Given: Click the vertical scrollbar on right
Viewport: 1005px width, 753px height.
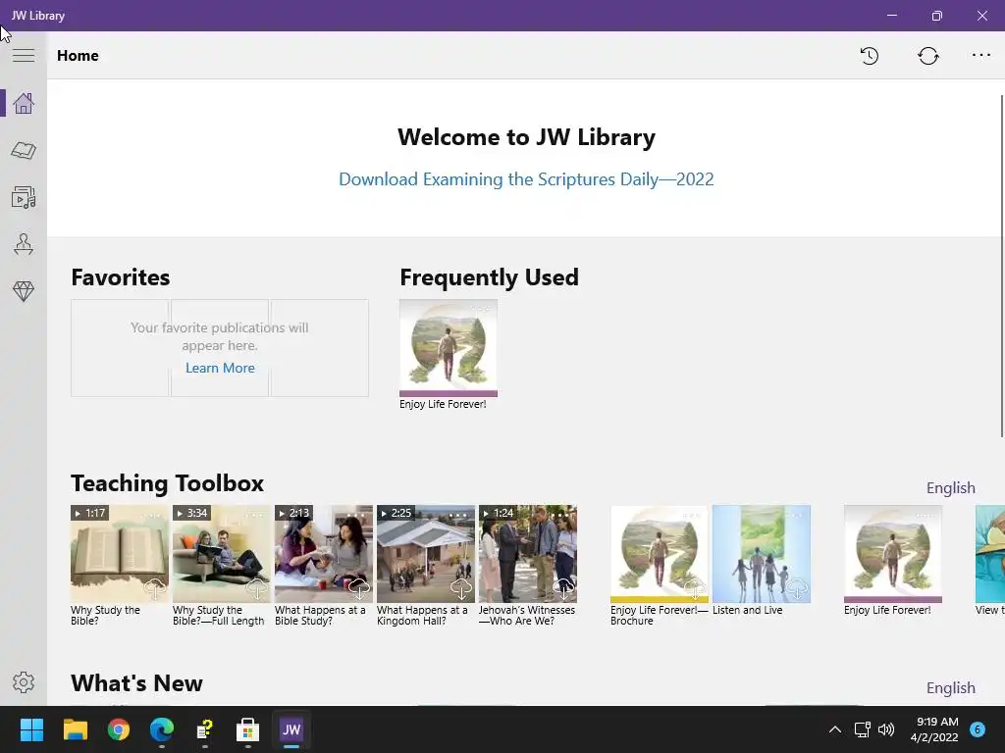Looking at the screenshot, I should [1002, 266].
